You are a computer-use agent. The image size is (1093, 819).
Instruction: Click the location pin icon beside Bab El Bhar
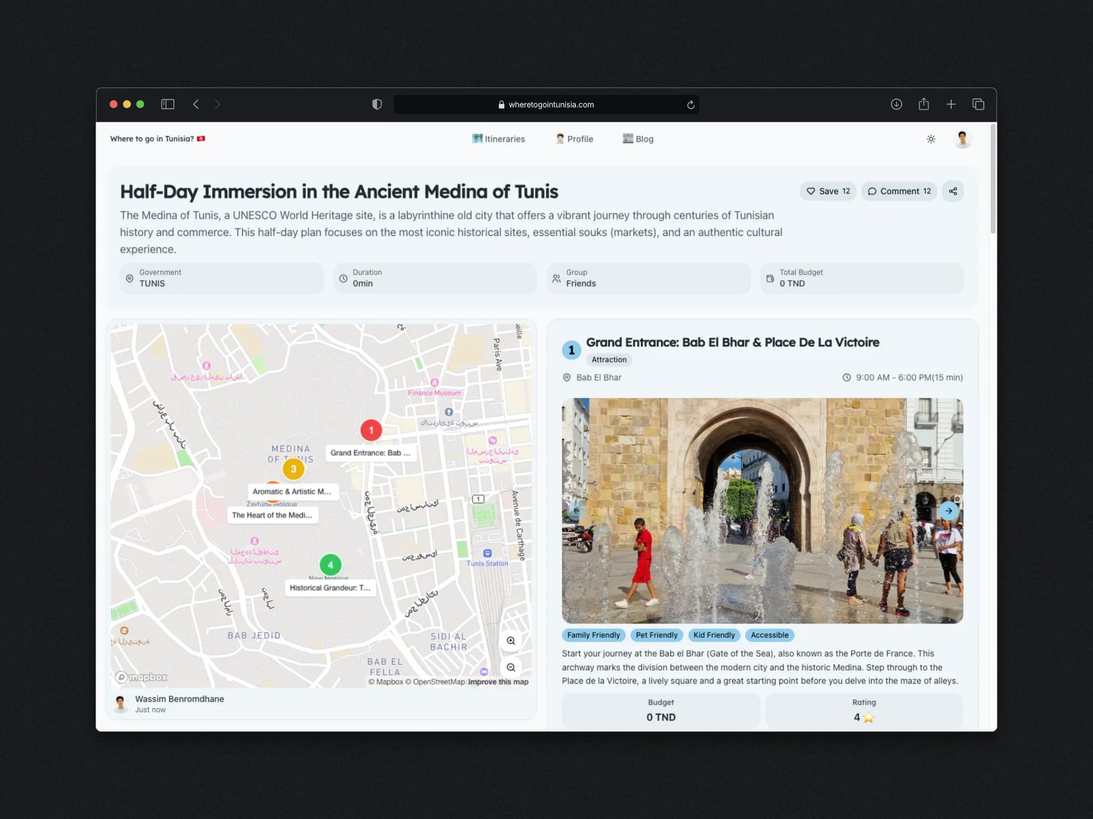tap(567, 377)
